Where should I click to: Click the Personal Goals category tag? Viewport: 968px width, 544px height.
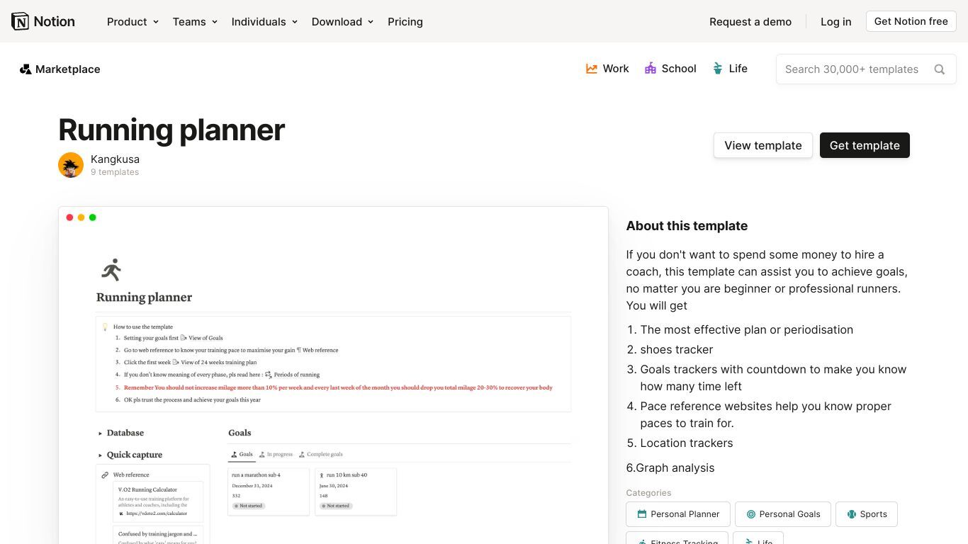782,514
